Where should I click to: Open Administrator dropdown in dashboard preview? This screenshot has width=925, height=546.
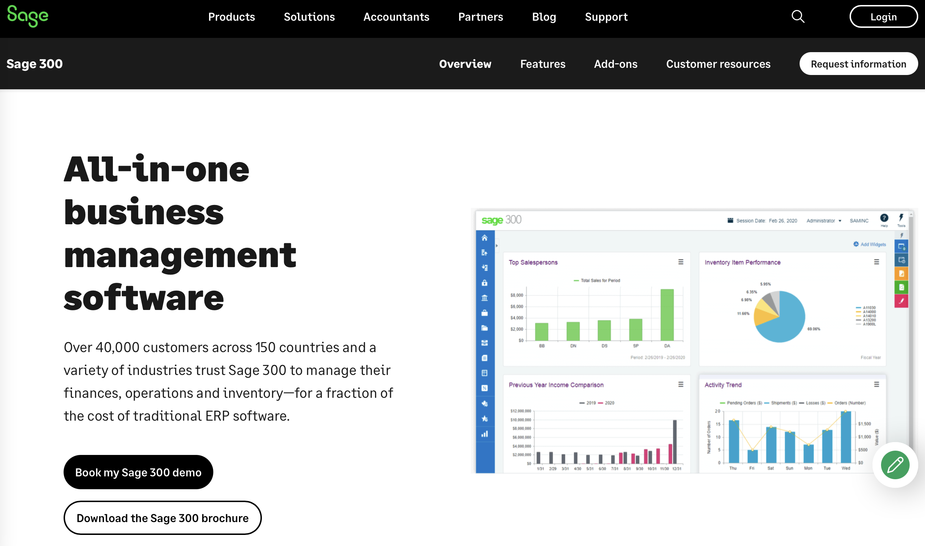[824, 221]
